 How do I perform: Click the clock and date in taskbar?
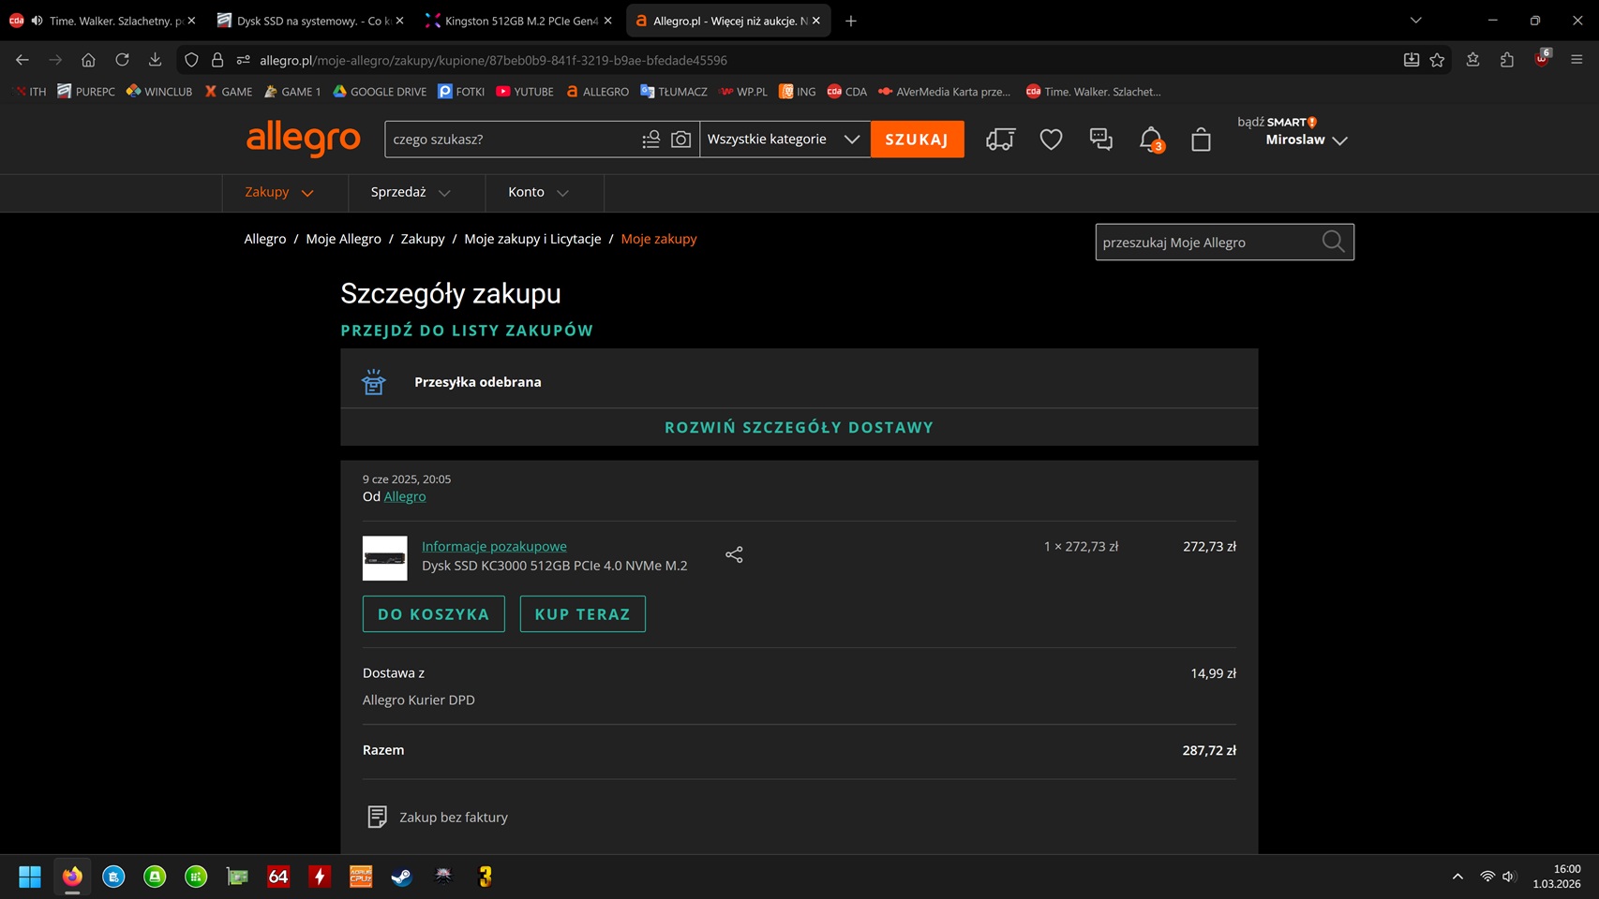coord(1557,877)
